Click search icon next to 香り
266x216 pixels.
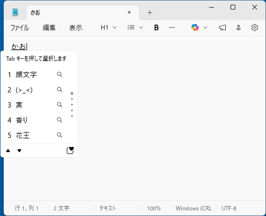(60, 120)
